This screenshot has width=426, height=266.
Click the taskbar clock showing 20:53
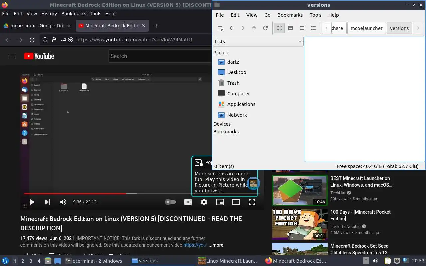(x=418, y=261)
